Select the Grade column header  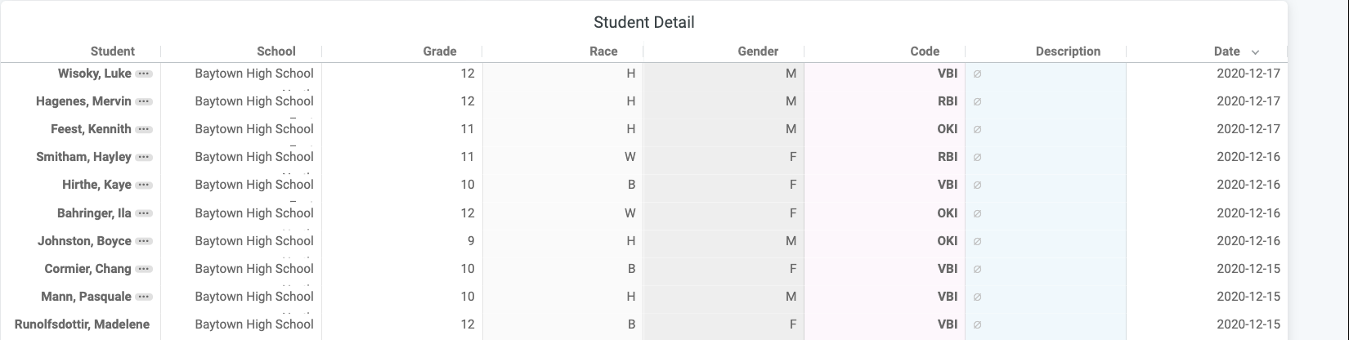440,51
